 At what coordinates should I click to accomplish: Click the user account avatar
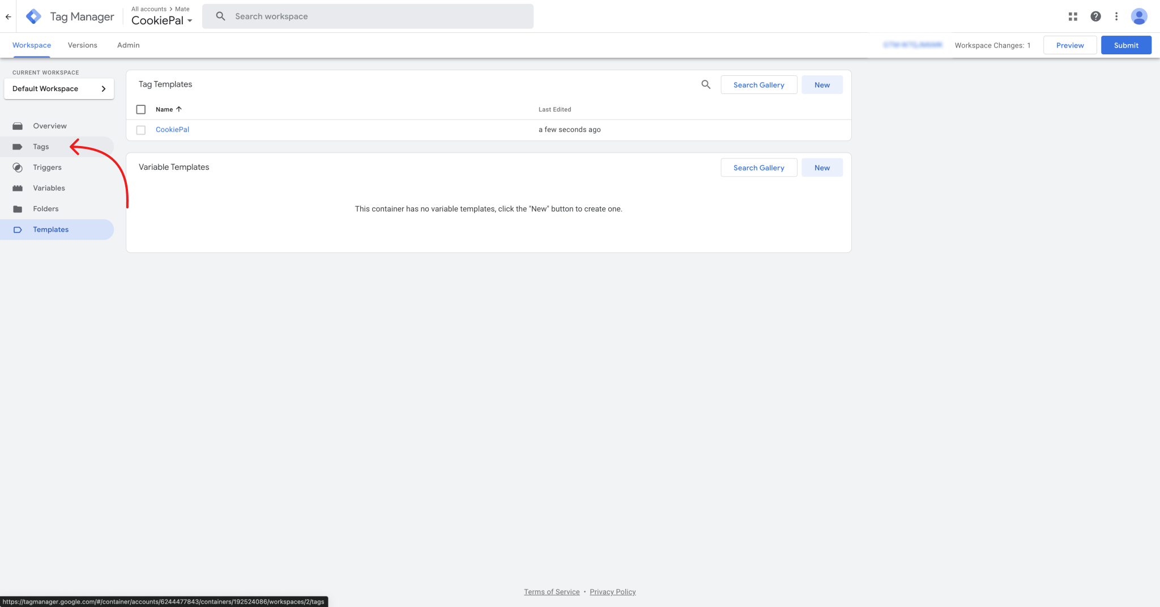[1139, 16]
